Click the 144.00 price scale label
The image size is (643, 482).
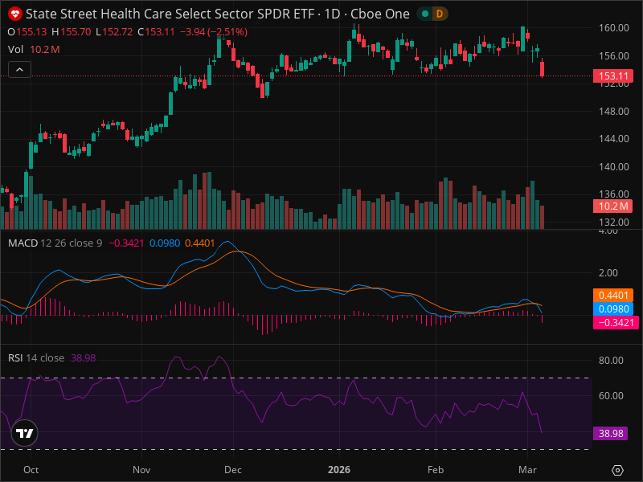tap(613, 138)
